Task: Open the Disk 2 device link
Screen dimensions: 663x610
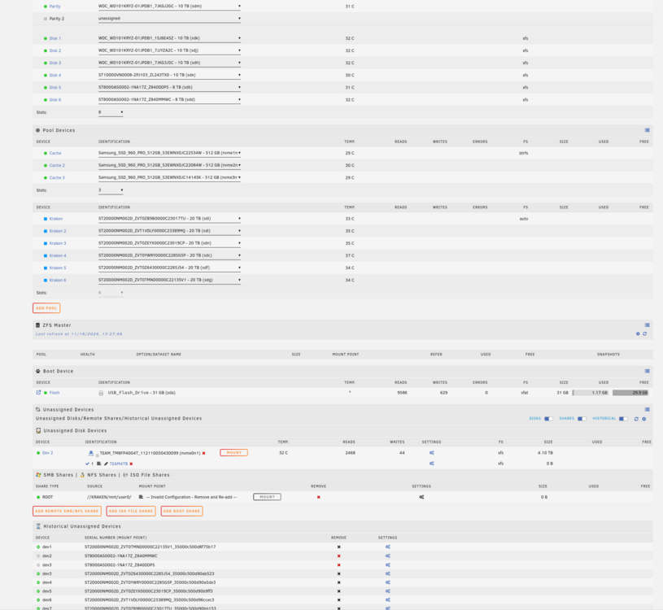Action: pyautogui.click(x=55, y=50)
